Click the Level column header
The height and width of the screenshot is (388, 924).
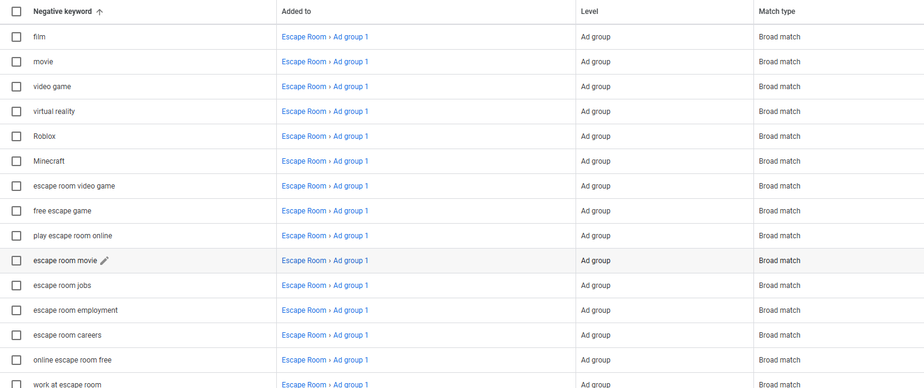[589, 12]
